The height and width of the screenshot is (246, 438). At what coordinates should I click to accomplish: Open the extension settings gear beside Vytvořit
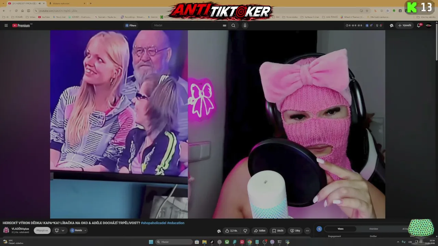point(391,25)
